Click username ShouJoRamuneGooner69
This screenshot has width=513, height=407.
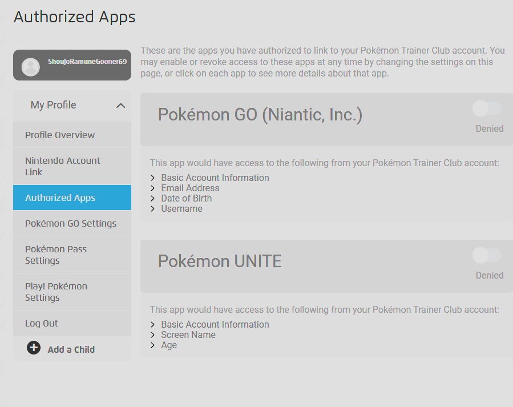[87, 62]
